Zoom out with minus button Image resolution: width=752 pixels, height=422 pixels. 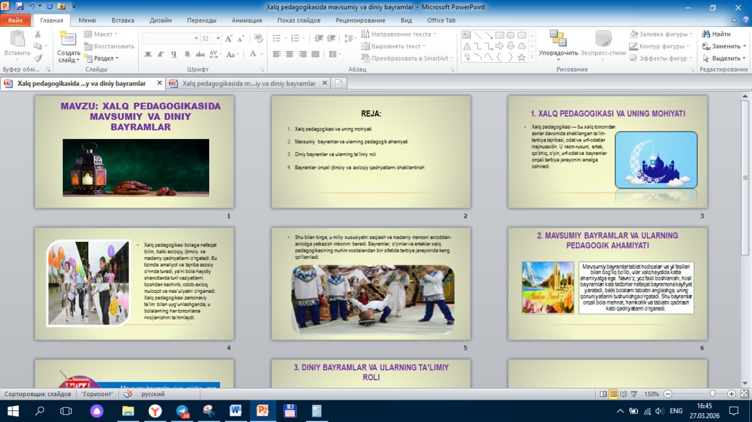coord(667,394)
